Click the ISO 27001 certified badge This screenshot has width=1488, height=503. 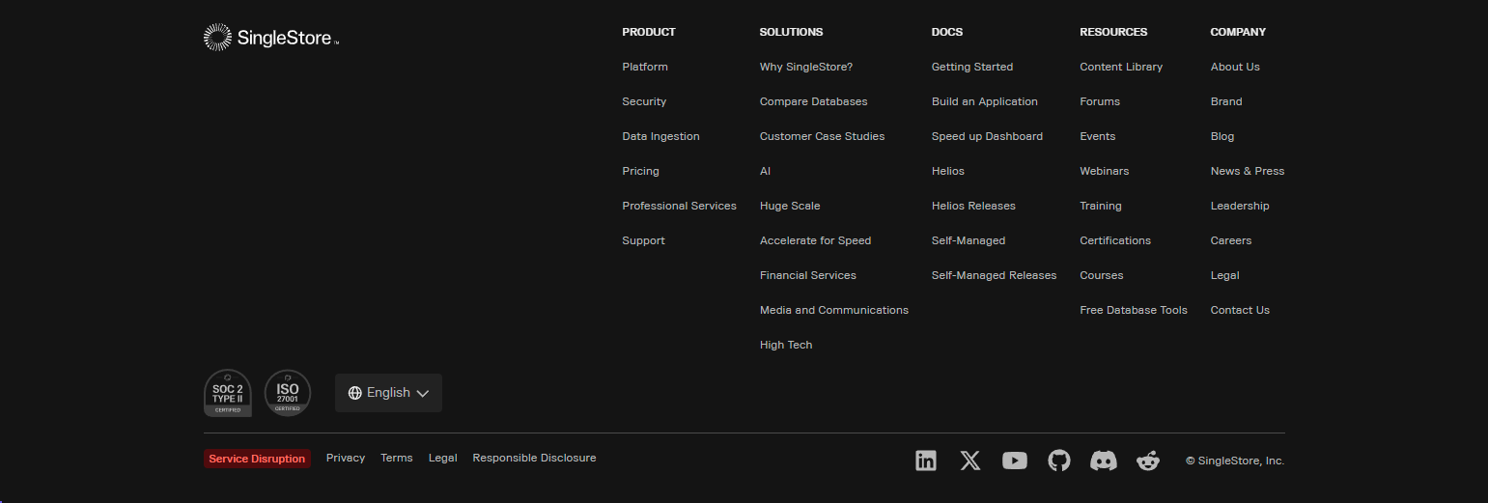coord(288,393)
